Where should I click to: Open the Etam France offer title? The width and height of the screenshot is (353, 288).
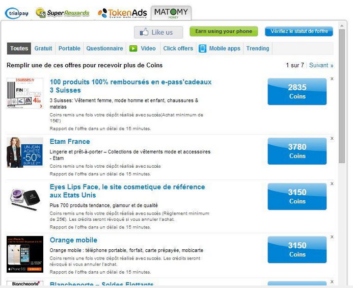70,142
